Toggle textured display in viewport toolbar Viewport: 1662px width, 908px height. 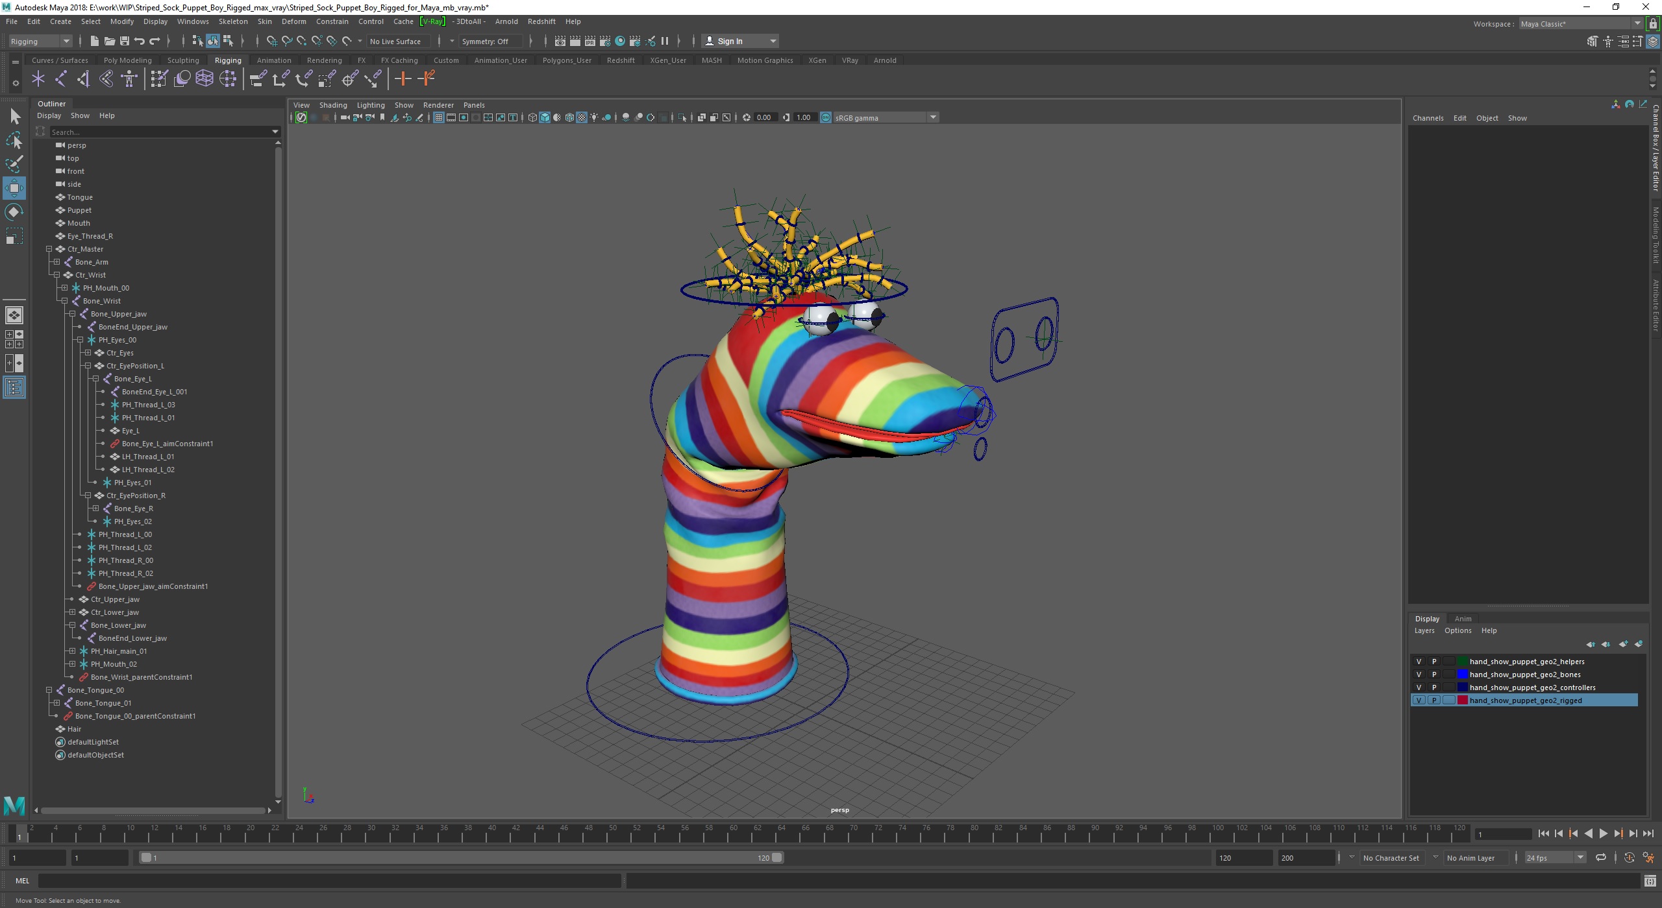point(582,117)
